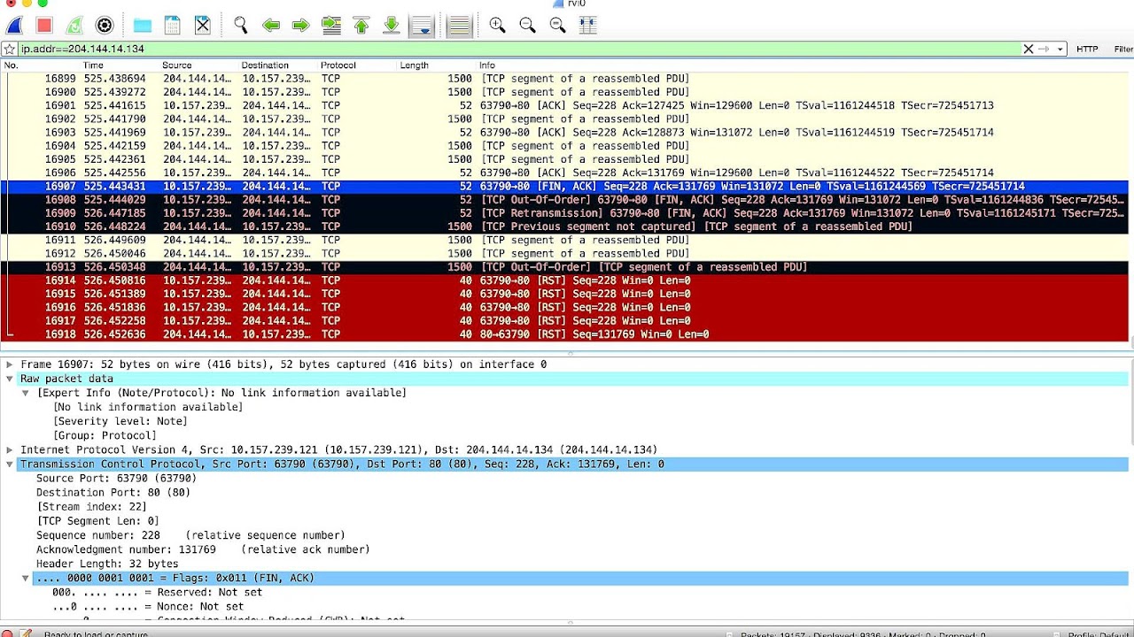The height and width of the screenshot is (637, 1134).
Task: Select Stream index: 22 field
Action: pyautogui.click(x=91, y=507)
